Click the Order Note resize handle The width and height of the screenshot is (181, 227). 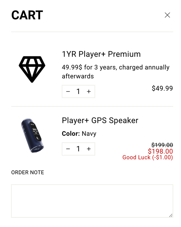pos(171,215)
